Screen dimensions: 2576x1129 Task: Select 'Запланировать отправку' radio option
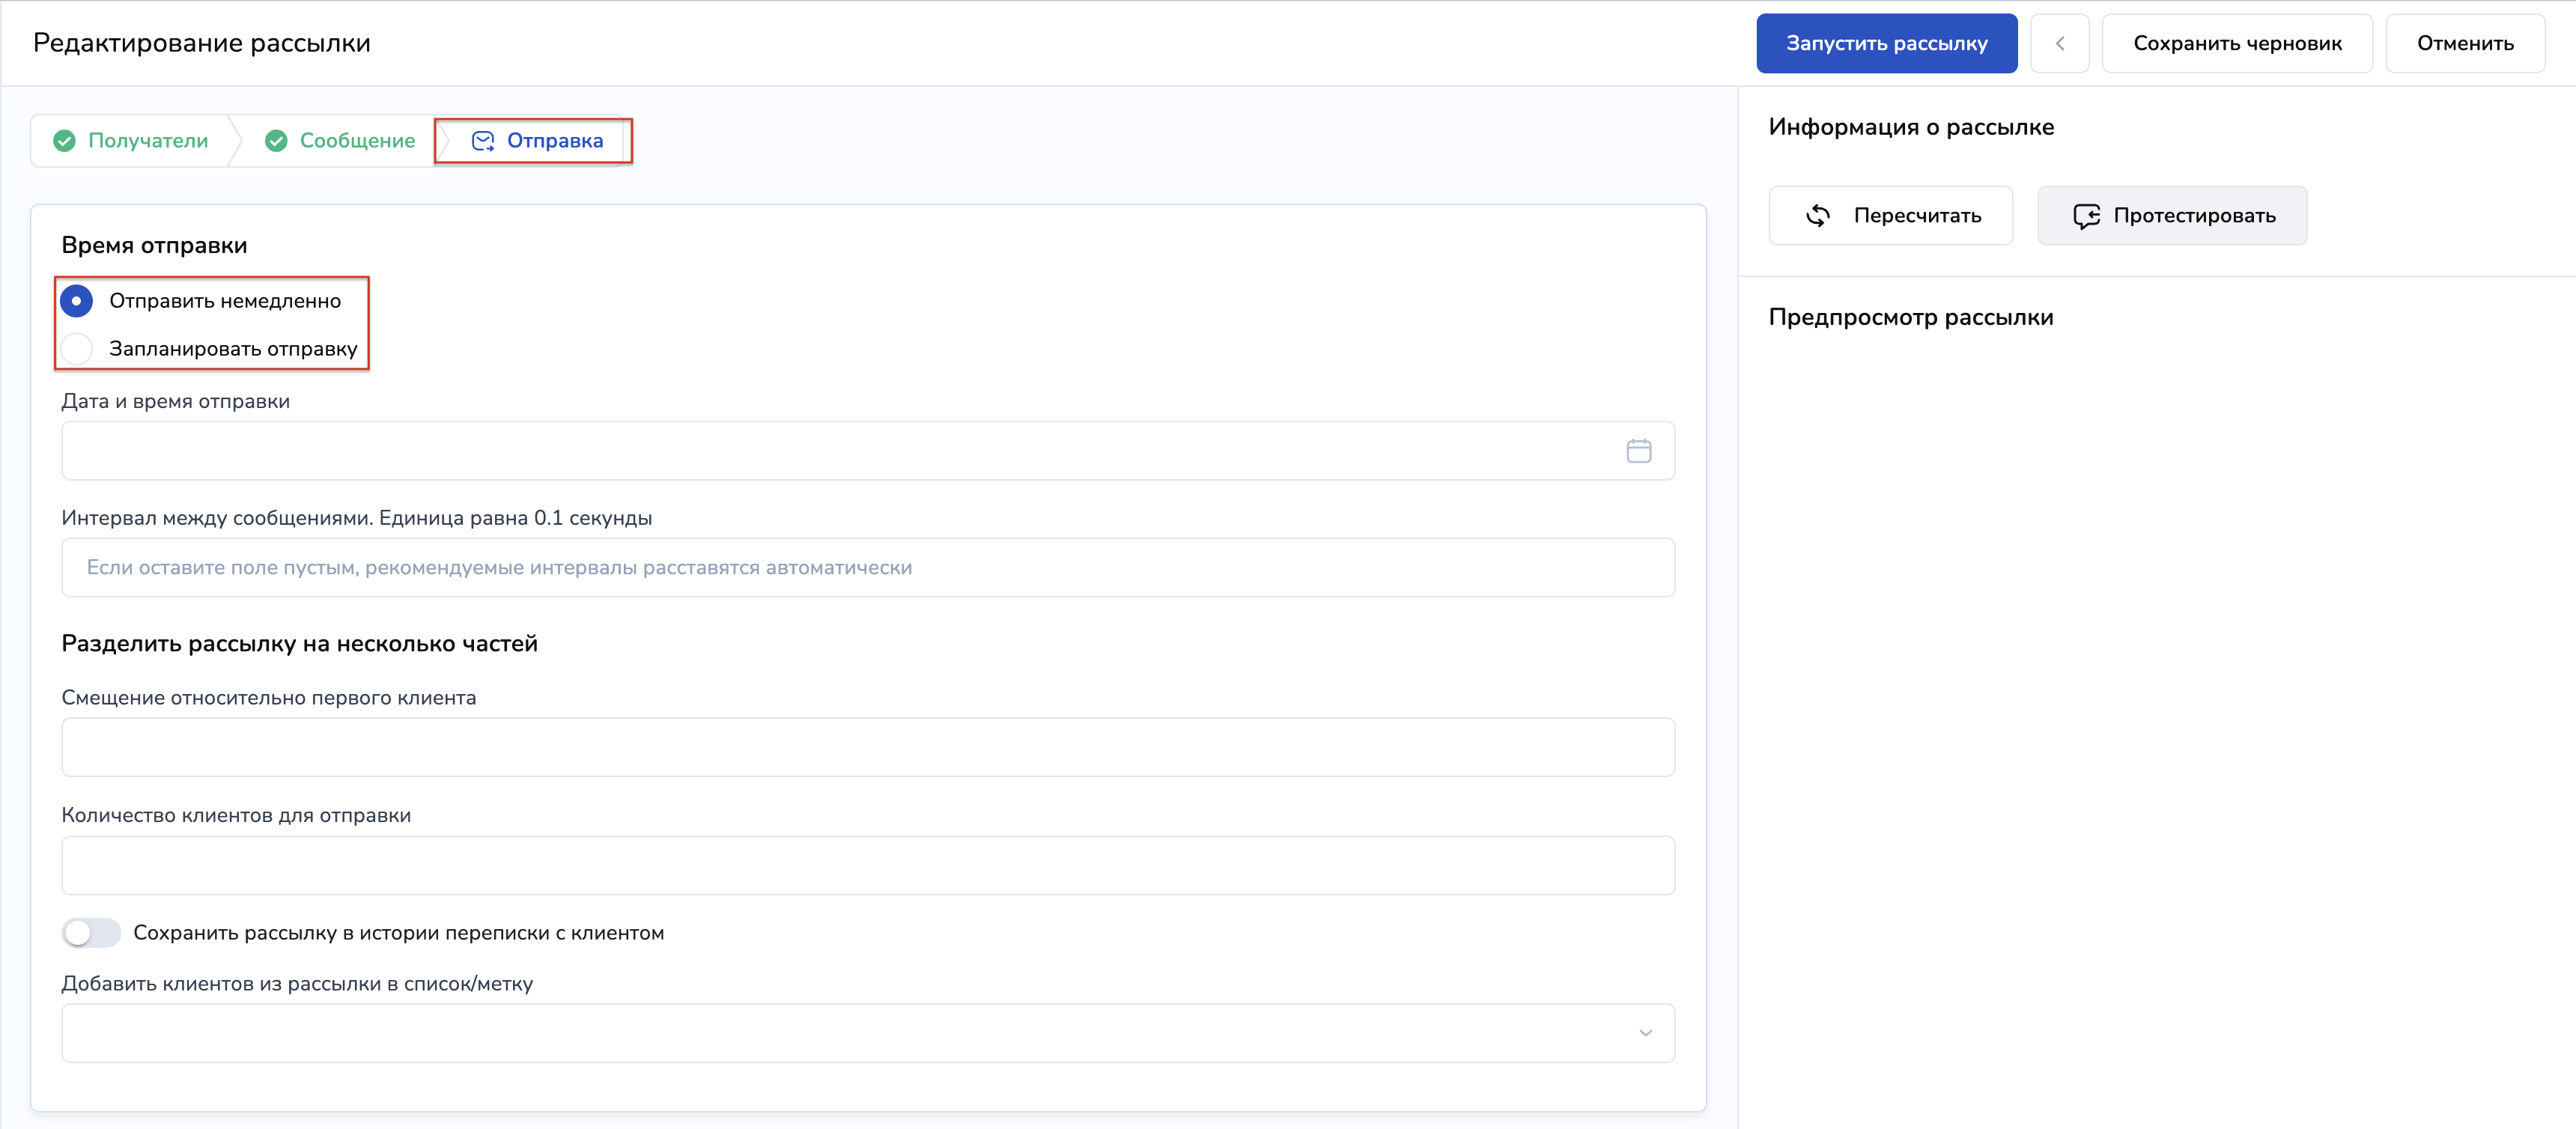pos(77,349)
